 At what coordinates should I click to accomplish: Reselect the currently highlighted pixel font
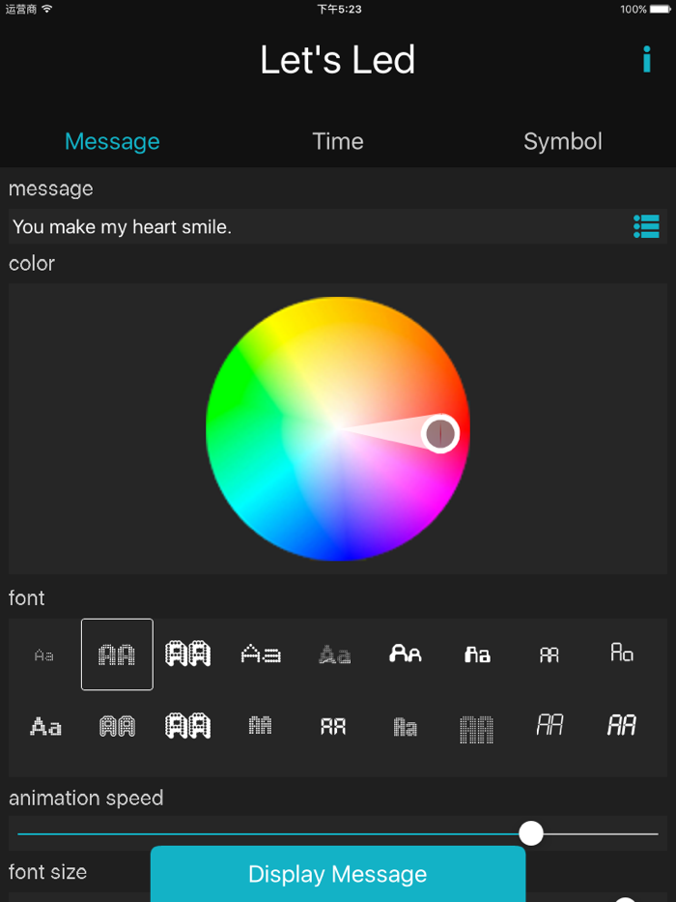click(117, 655)
